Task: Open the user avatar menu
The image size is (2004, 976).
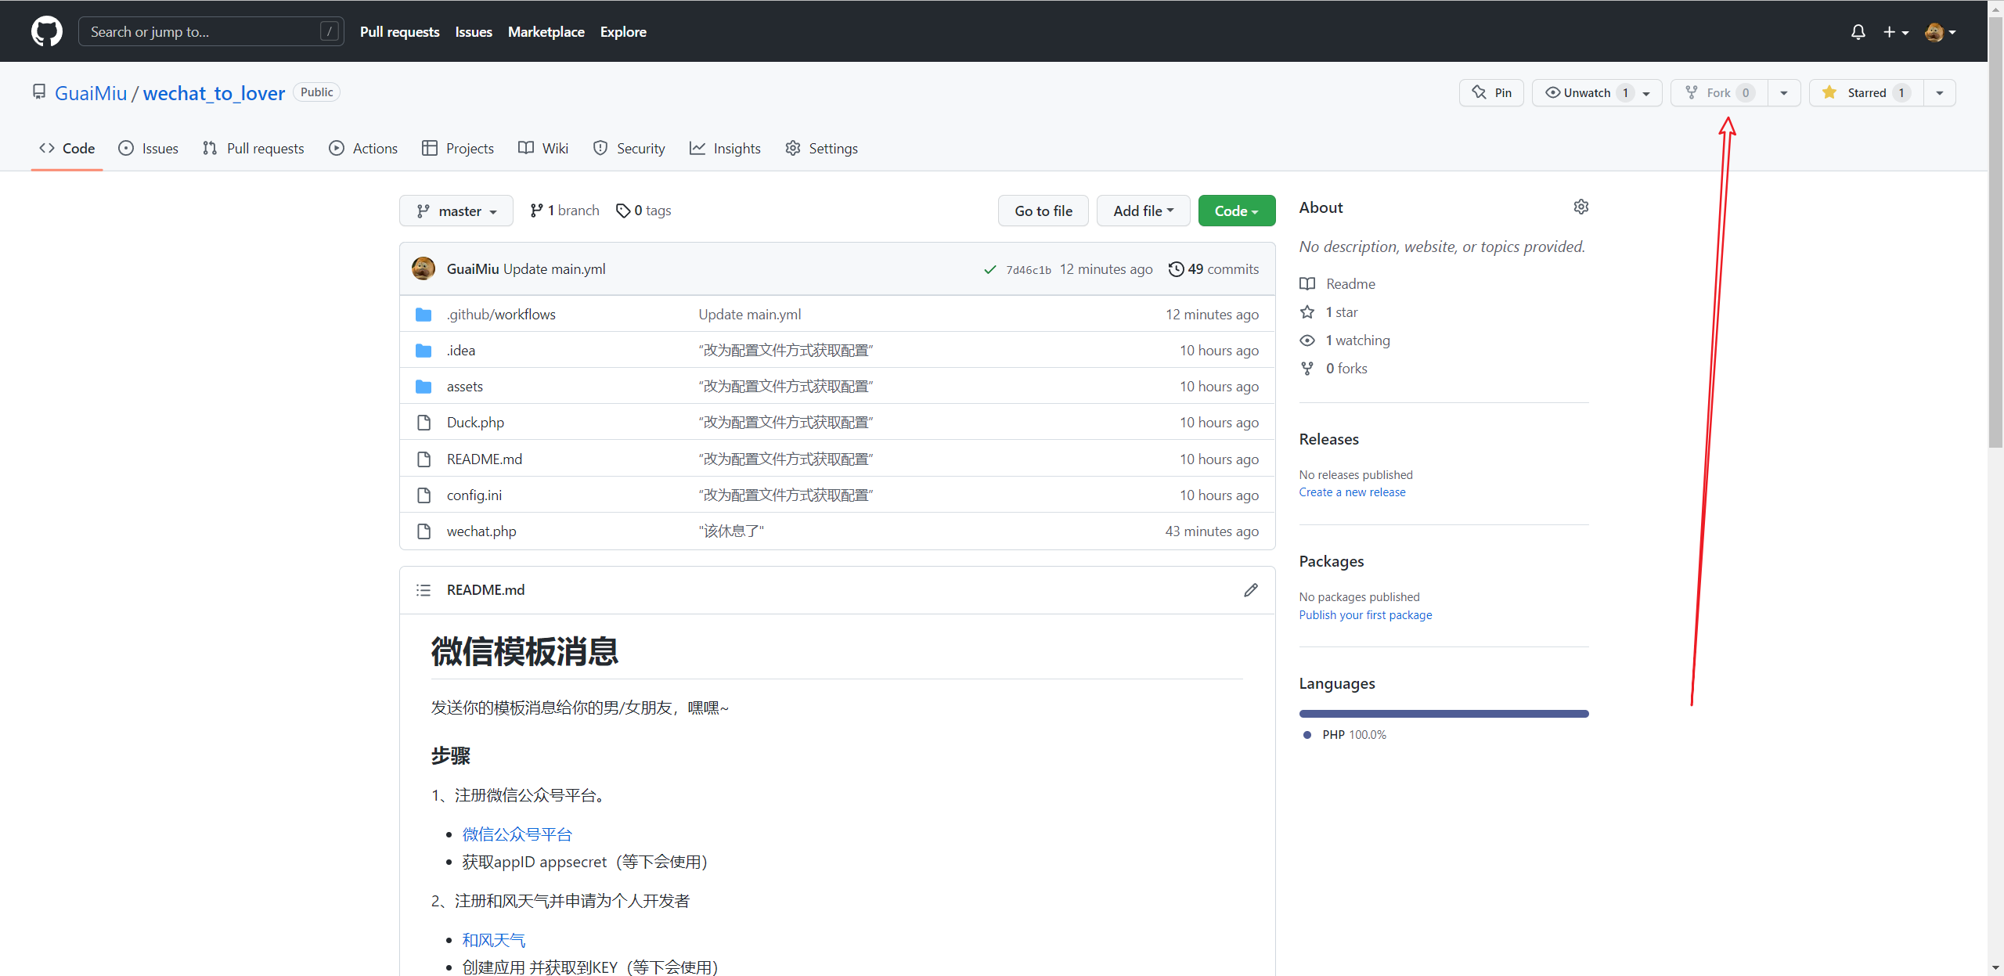Action: (x=1941, y=32)
